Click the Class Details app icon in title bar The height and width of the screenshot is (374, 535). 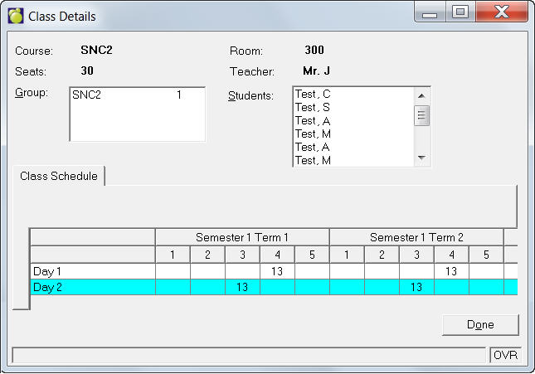point(16,16)
